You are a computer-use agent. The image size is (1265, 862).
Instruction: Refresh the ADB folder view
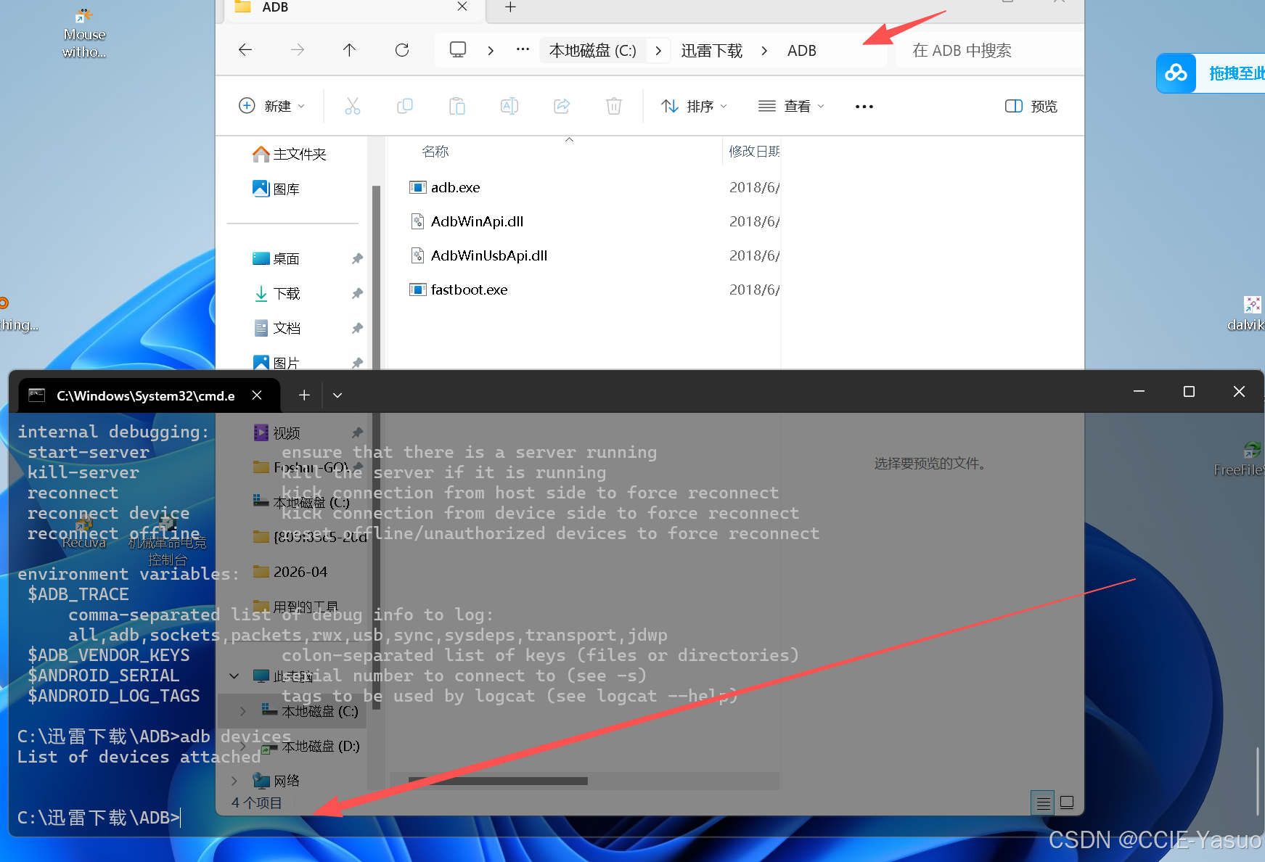coord(402,50)
